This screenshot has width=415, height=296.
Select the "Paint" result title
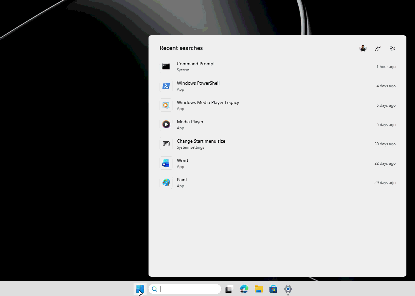[182, 180]
